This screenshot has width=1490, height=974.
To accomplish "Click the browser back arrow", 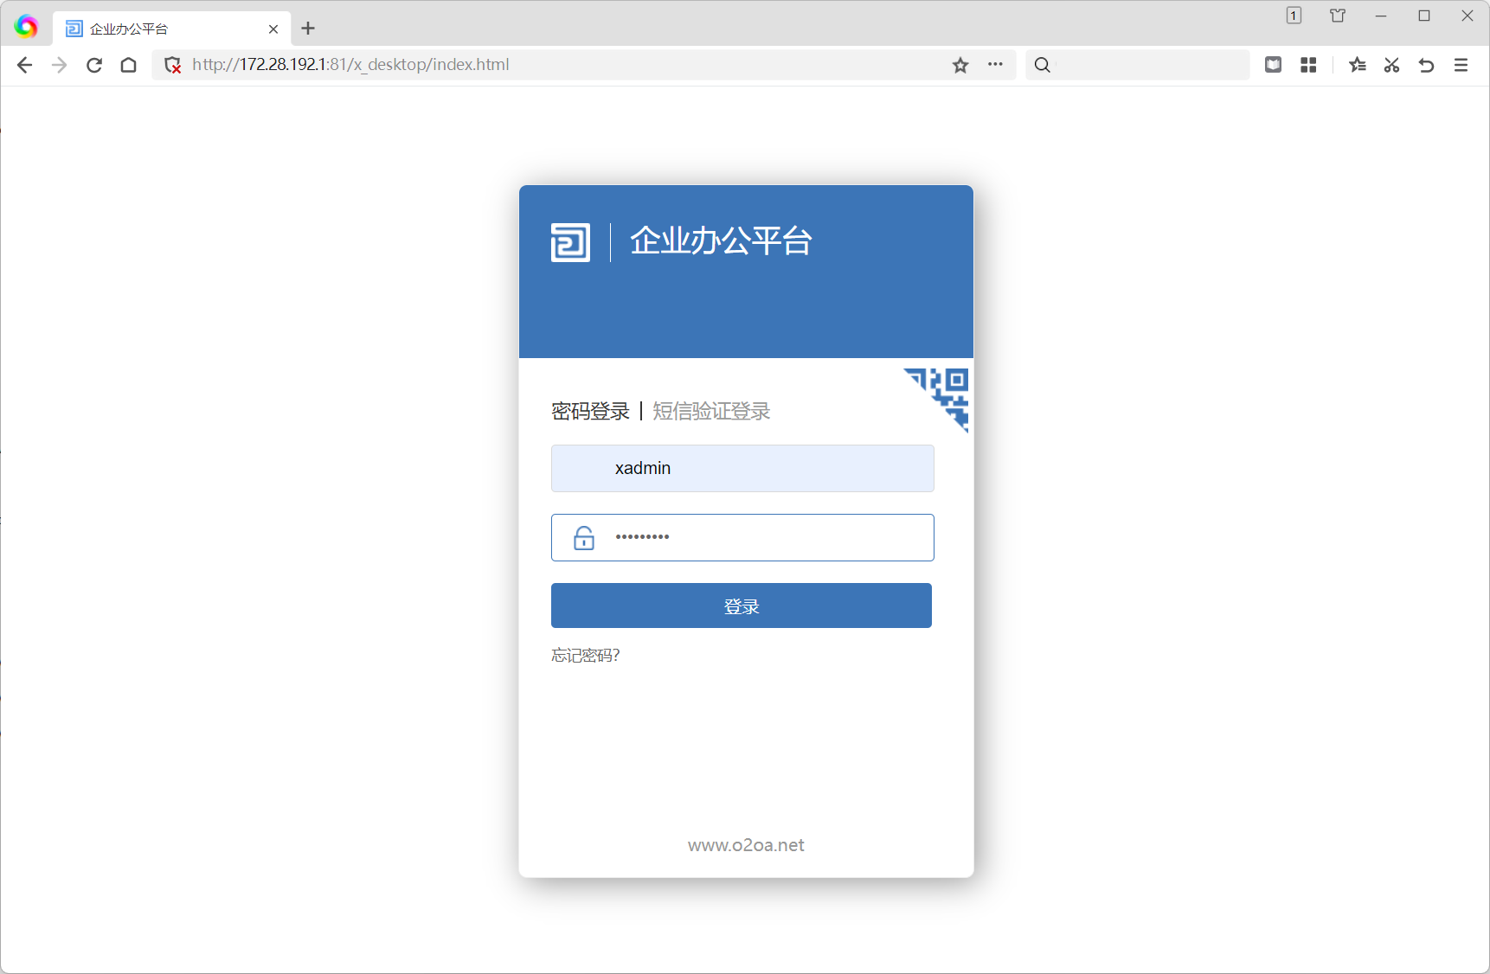I will click(x=24, y=65).
